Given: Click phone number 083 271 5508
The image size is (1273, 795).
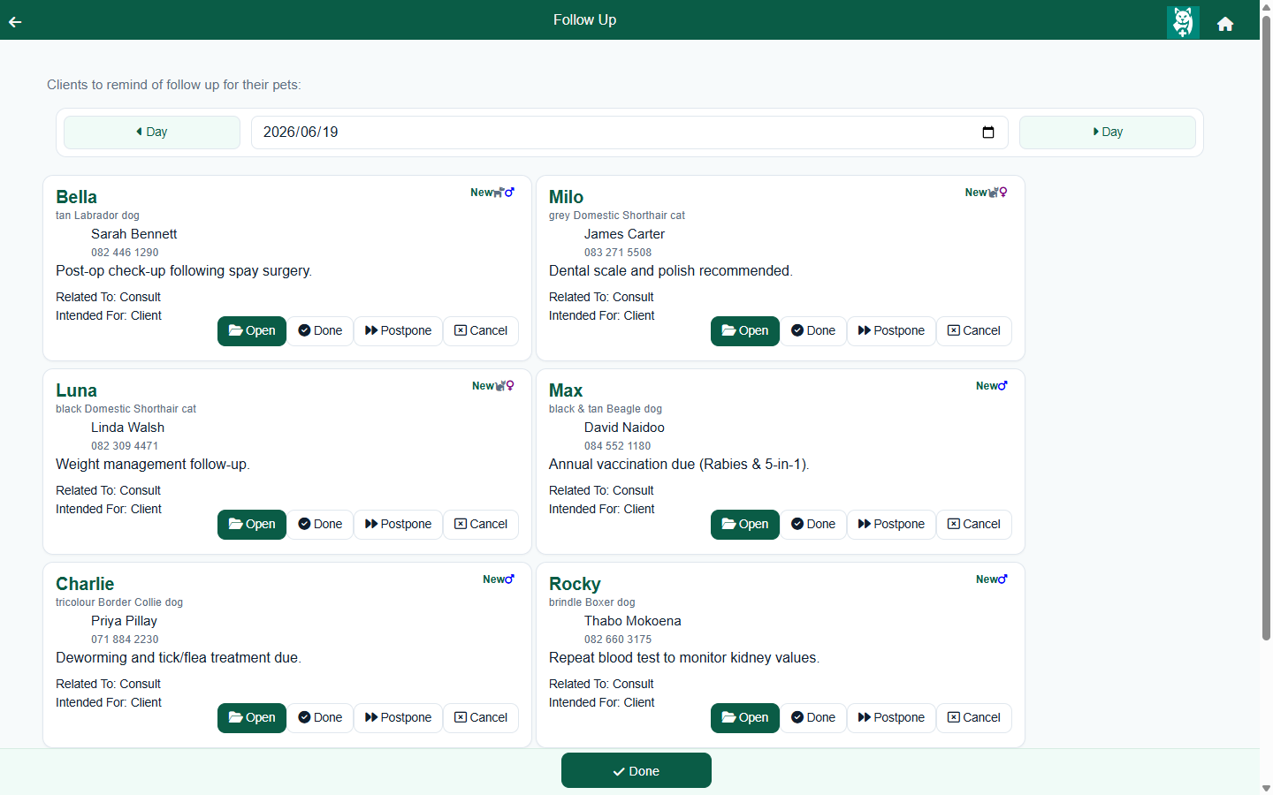Looking at the screenshot, I should click(x=618, y=253).
